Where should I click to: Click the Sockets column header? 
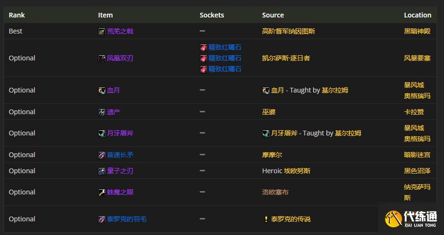tap(212, 15)
